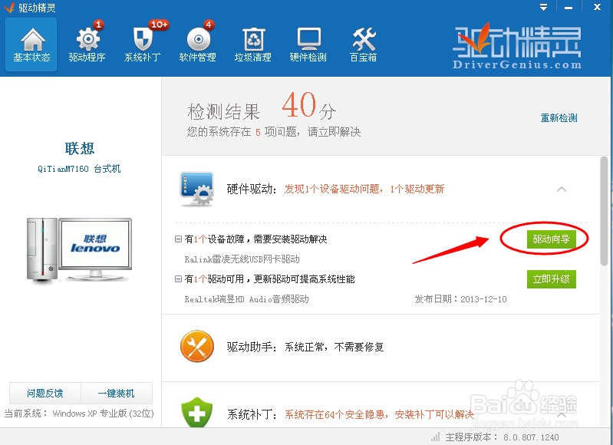This screenshot has height=445, width=613.
Task: Minimize the 驱动精灵 window
Action: pyautogui.click(x=569, y=8)
